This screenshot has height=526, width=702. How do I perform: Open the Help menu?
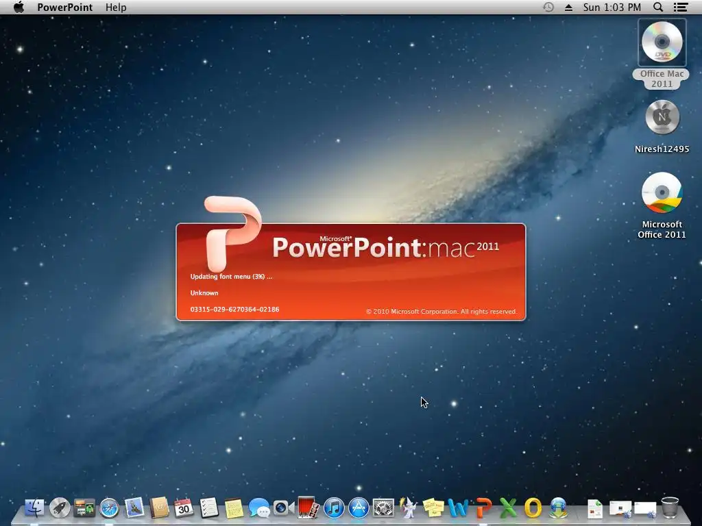click(x=116, y=7)
